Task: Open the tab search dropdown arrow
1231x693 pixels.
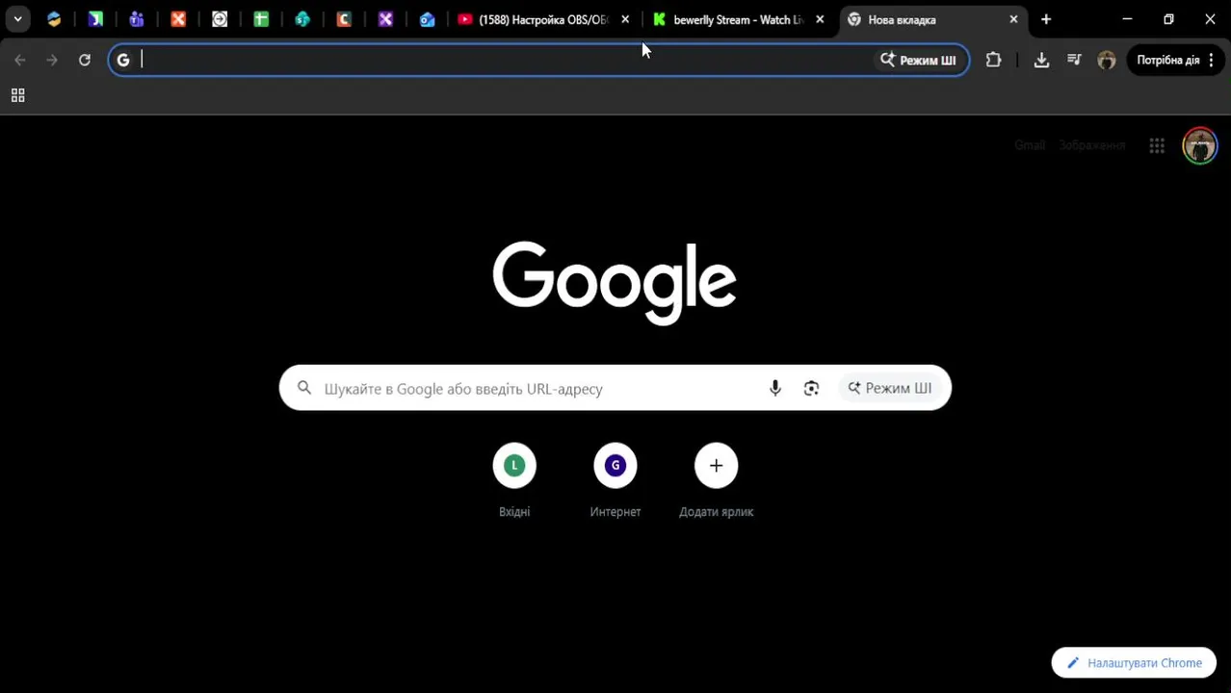Action: (17, 19)
